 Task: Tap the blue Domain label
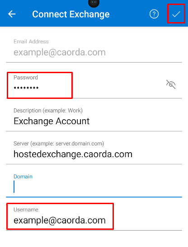coord(23,177)
